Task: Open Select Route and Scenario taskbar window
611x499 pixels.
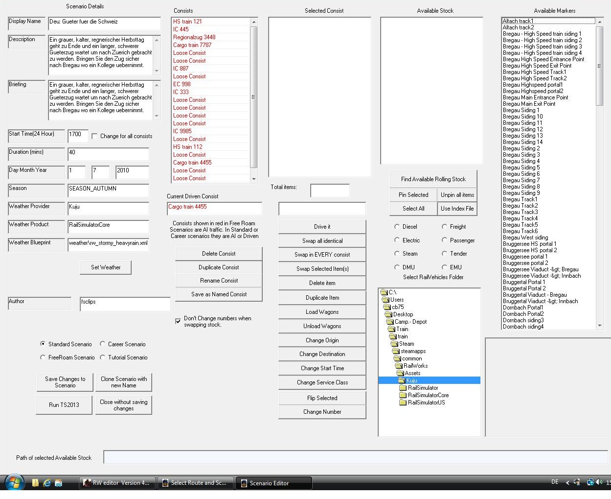Action: coord(195,483)
